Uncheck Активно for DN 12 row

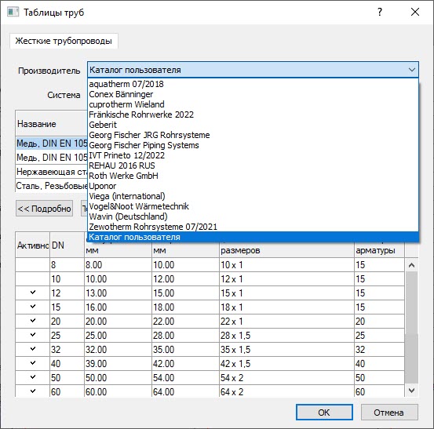(x=33, y=293)
